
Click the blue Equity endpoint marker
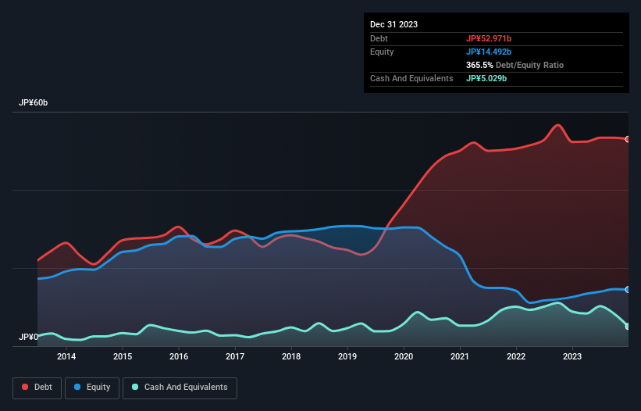[x=628, y=290]
